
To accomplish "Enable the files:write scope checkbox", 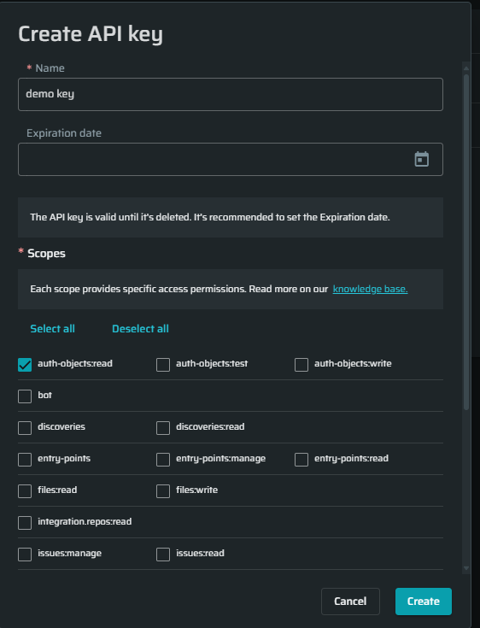I will click(x=163, y=491).
